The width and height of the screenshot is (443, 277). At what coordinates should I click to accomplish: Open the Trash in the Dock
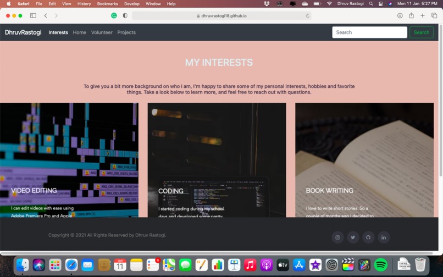420,264
